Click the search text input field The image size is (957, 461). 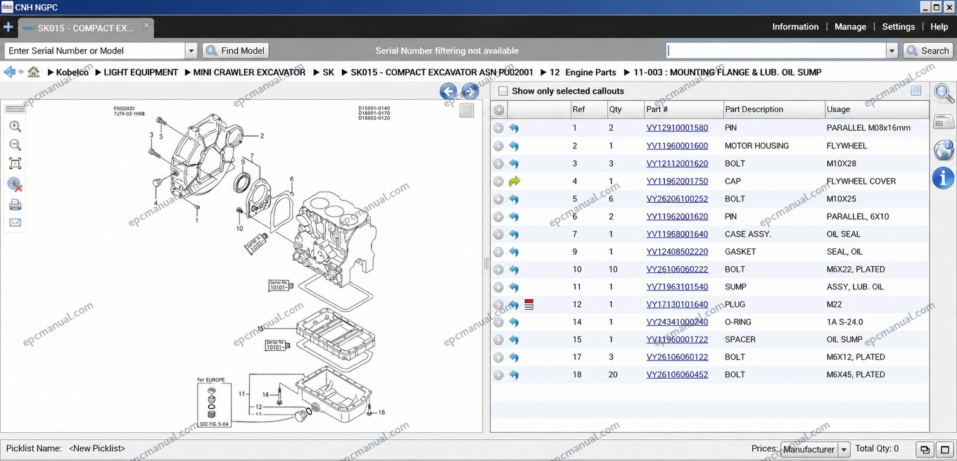point(775,51)
